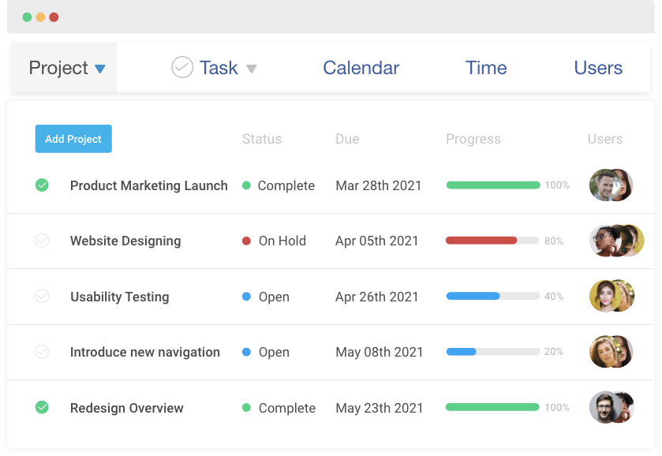The height and width of the screenshot is (456, 662).
Task: Open the Time section
Action: [x=486, y=68]
